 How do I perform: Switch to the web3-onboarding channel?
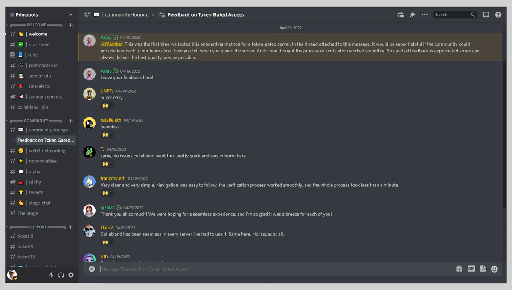coord(47,151)
